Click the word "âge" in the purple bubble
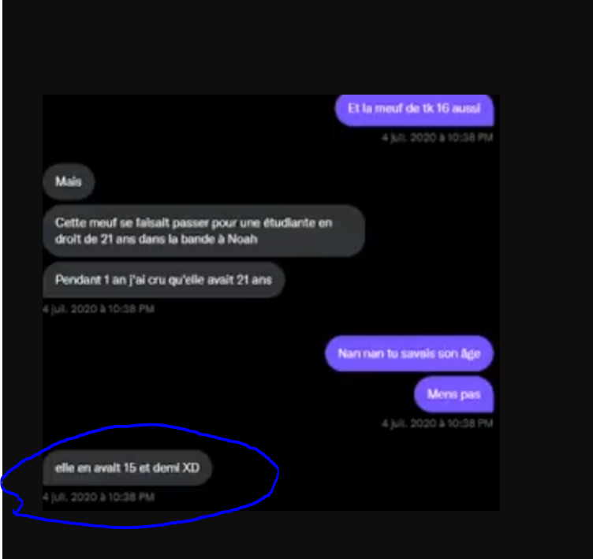The image size is (593, 559). tap(470, 354)
